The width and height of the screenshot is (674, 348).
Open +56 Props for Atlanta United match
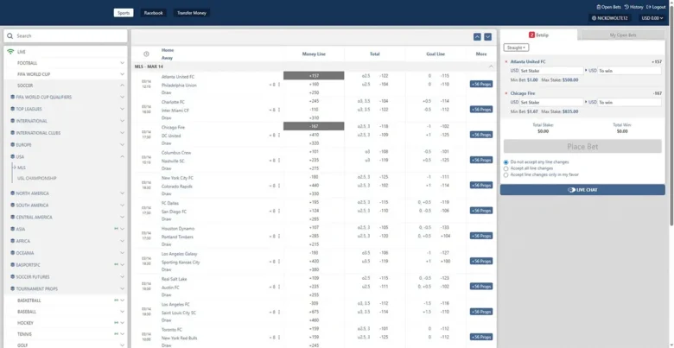[481, 85]
